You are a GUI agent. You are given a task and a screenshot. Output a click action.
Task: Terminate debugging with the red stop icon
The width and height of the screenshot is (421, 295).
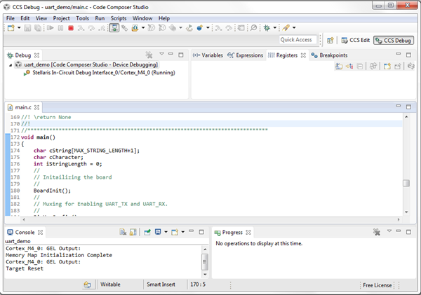click(x=71, y=28)
